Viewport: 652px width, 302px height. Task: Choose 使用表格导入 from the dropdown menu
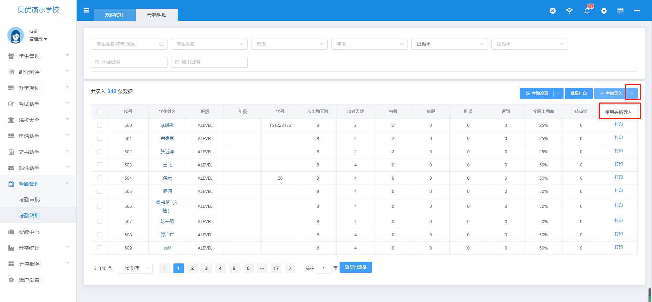point(619,112)
